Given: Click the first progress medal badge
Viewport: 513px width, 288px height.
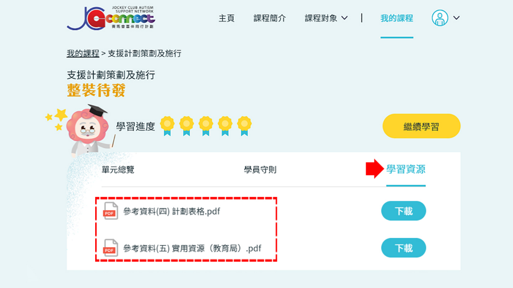Looking at the screenshot, I should coord(167,126).
